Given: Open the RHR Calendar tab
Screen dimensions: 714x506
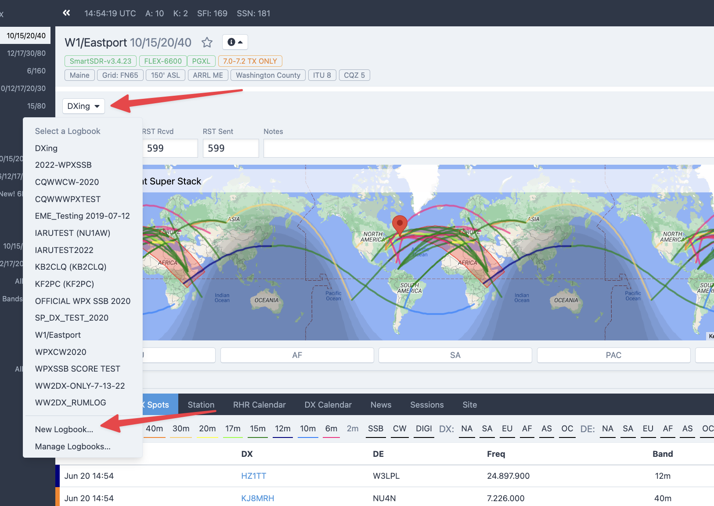Looking at the screenshot, I should coord(259,405).
